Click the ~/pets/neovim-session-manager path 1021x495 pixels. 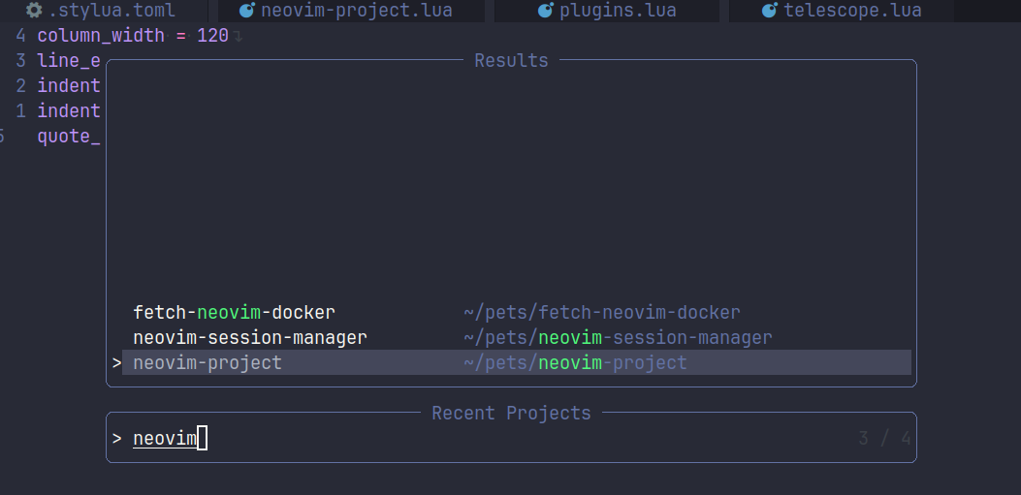click(618, 338)
